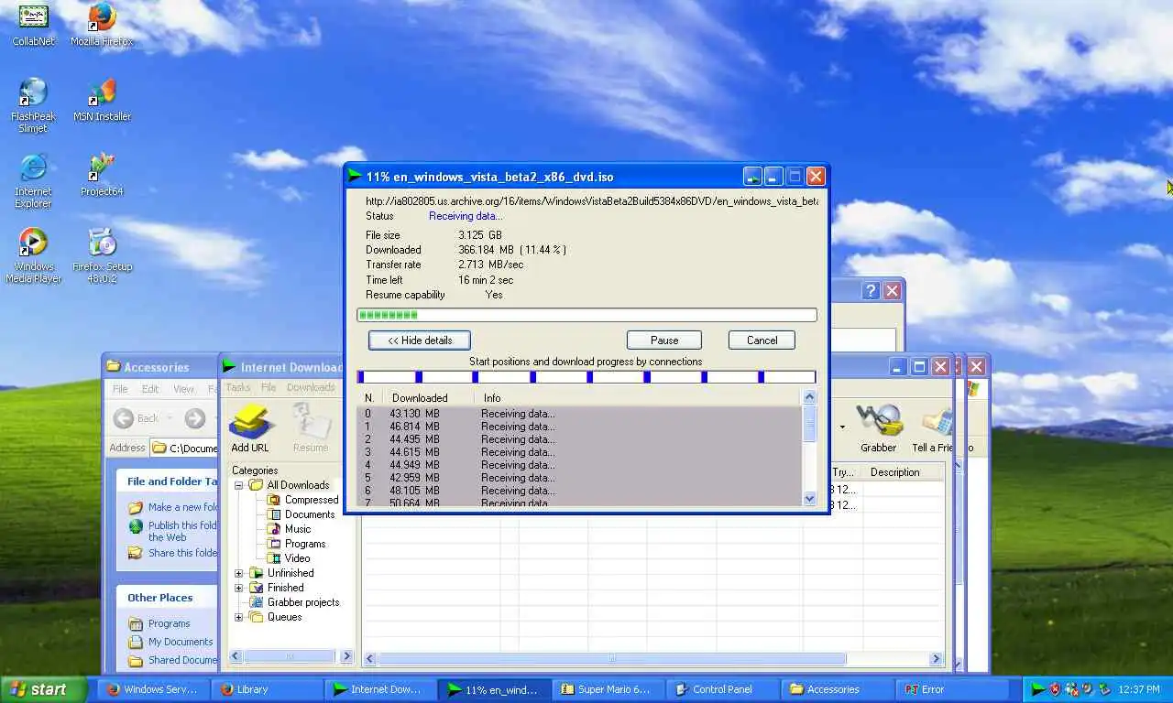1173x703 pixels.
Task: Select the Video category
Action: click(289, 558)
